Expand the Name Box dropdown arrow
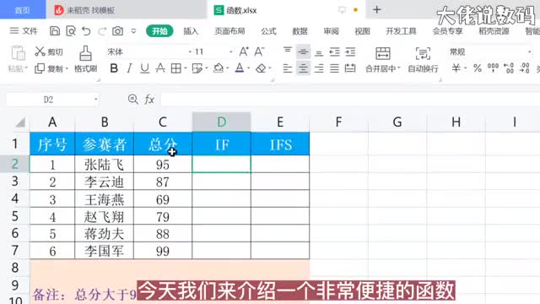540x304 pixels. (95, 100)
